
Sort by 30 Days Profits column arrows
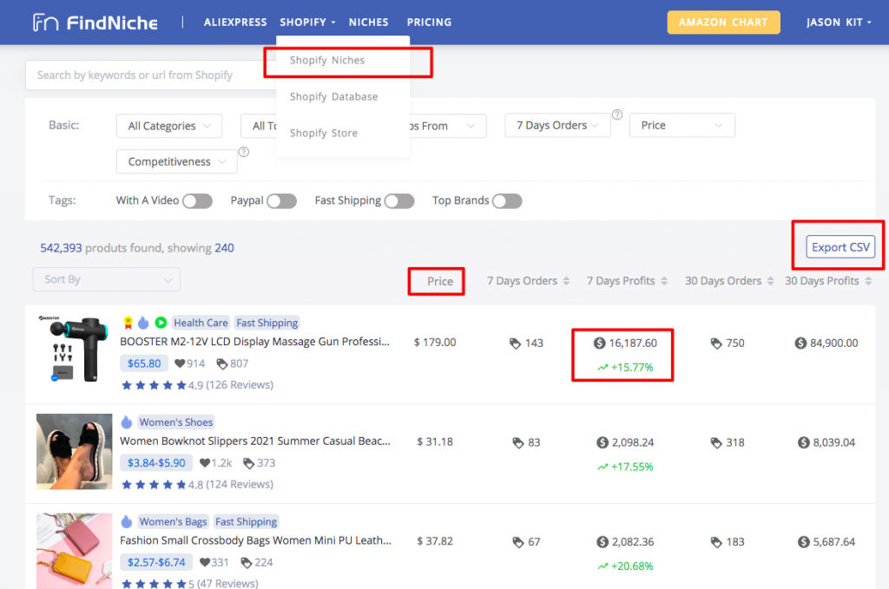tap(868, 281)
